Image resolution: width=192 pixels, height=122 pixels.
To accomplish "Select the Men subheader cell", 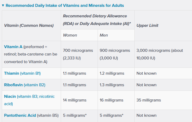I will (x=116, y=35).
